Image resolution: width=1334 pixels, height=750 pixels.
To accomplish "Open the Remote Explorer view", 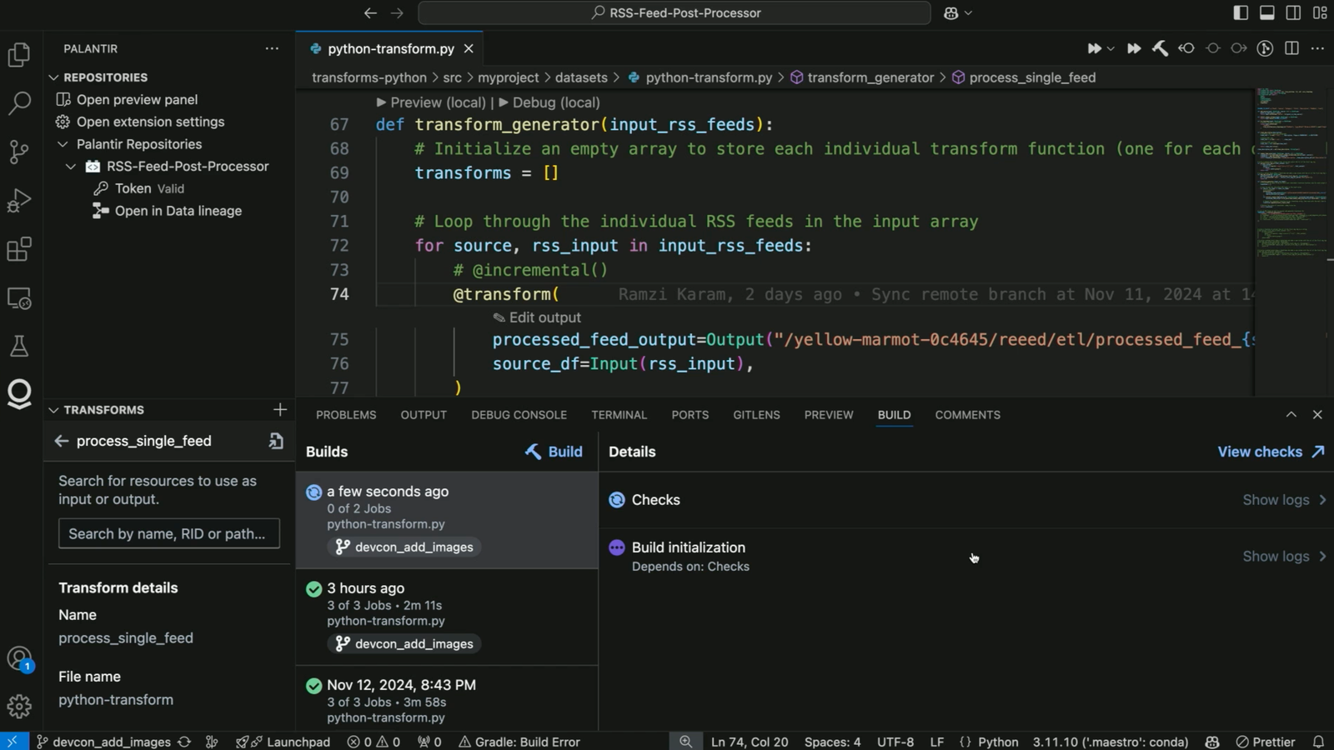I will click(18, 298).
